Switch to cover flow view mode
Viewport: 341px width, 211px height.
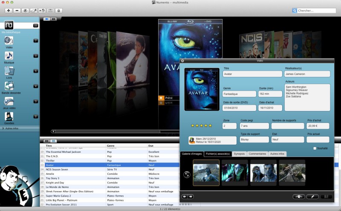click(x=46, y=19)
